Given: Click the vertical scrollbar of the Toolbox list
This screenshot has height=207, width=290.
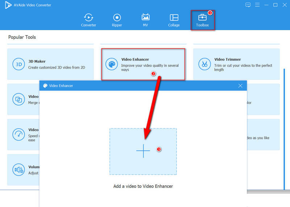Looking at the screenshot, I should pos(284,129).
